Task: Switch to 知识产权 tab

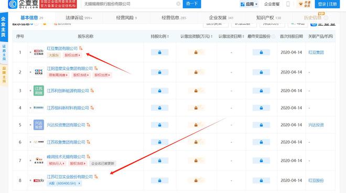Action: coord(268,18)
